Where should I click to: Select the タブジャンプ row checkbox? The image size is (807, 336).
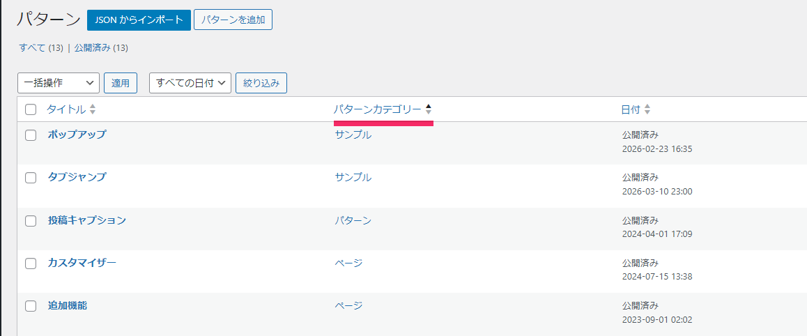[31, 178]
